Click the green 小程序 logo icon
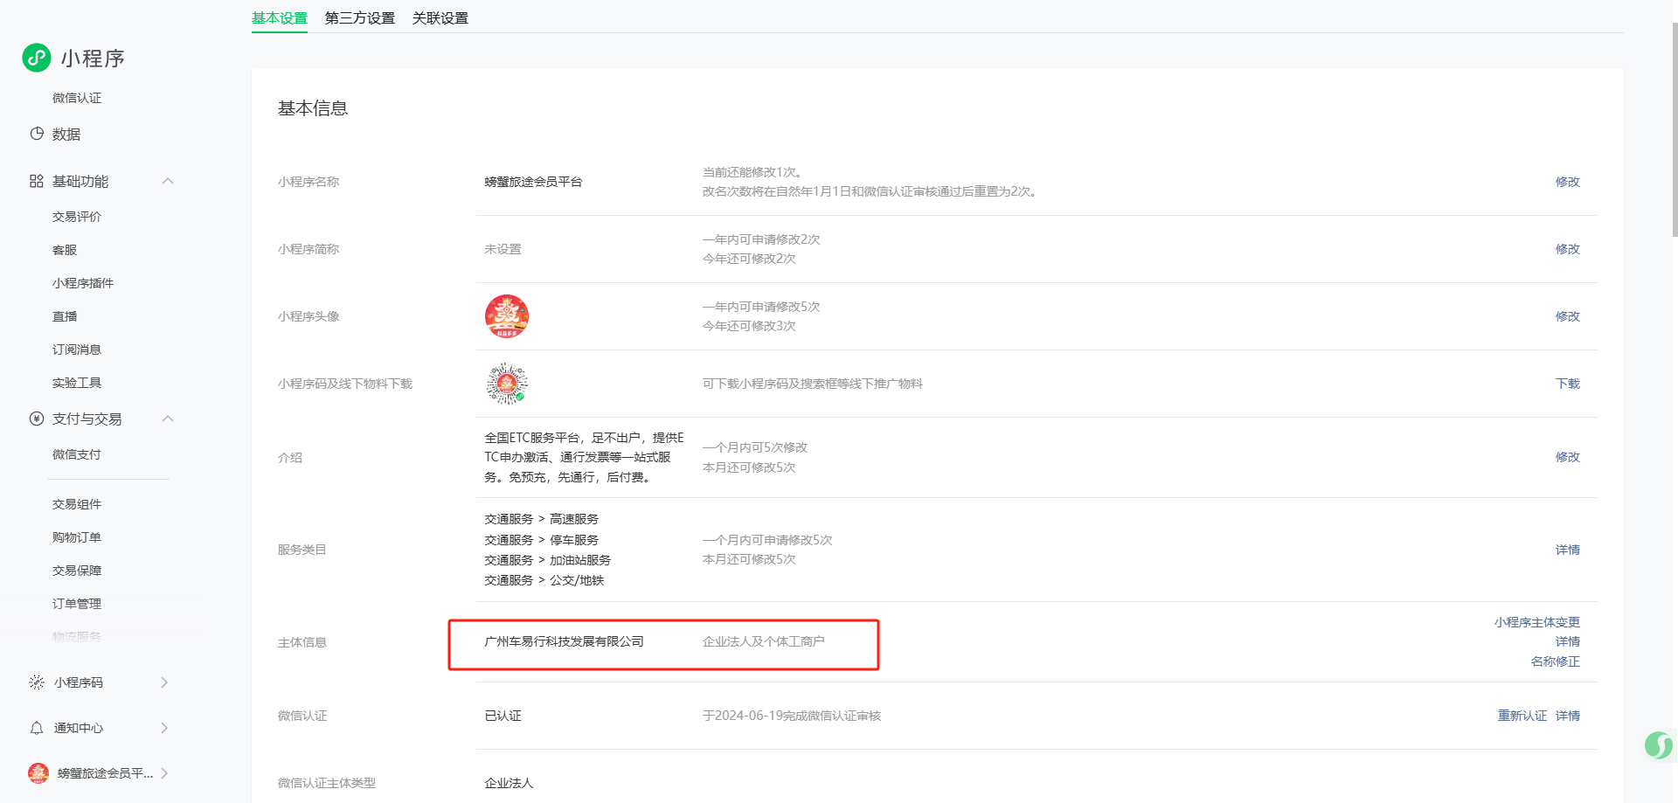The height and width of the screenshot is (803, 1678). [x=37, y=58]
